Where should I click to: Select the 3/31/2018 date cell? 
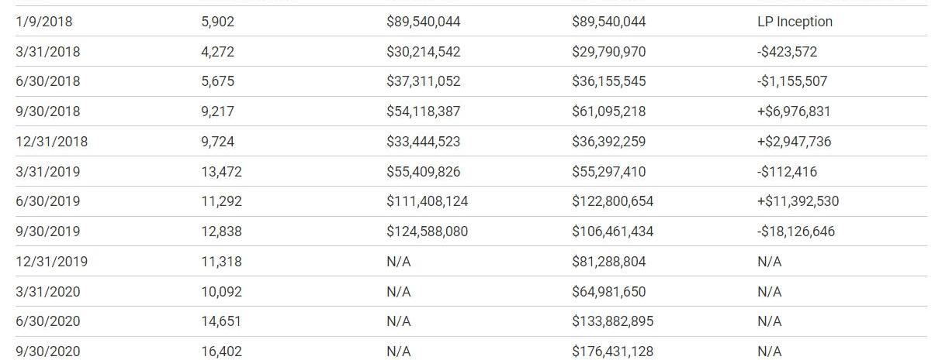[47, 52]
